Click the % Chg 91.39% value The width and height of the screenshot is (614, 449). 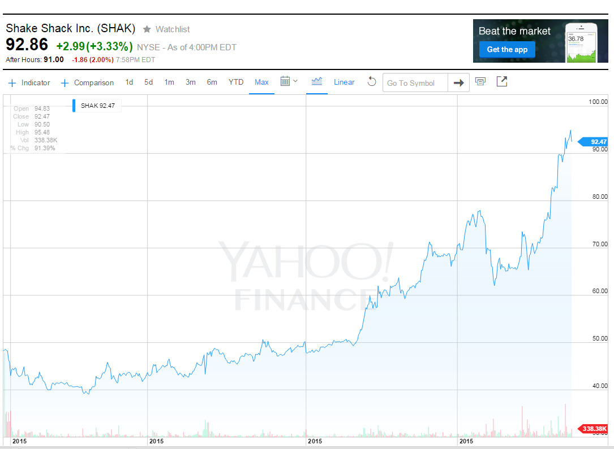coord(45,148)
